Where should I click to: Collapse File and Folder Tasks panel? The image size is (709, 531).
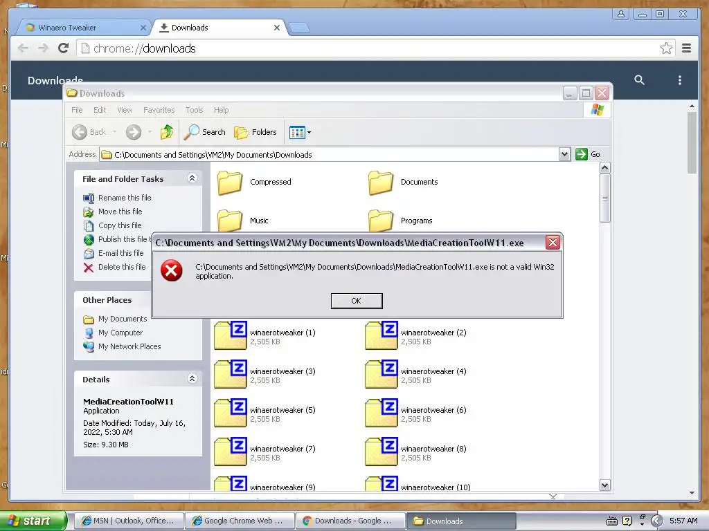tap(192, 178)
